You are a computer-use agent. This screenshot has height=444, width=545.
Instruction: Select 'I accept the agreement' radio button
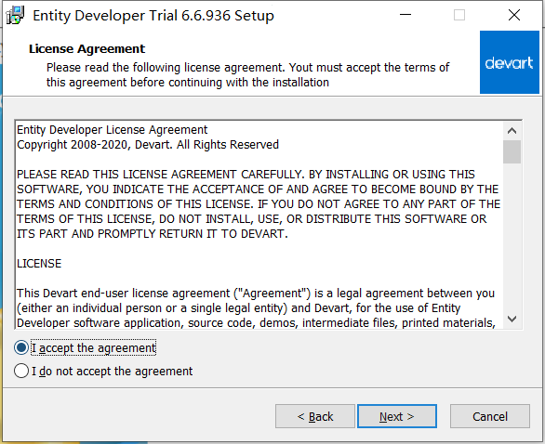[21, 347]
